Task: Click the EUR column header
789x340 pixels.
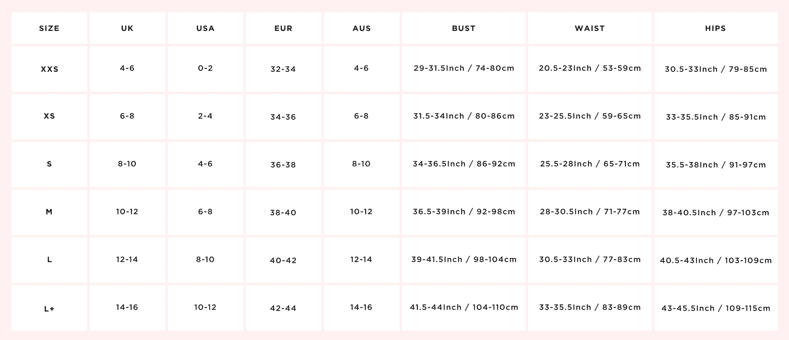Action: 283,28
